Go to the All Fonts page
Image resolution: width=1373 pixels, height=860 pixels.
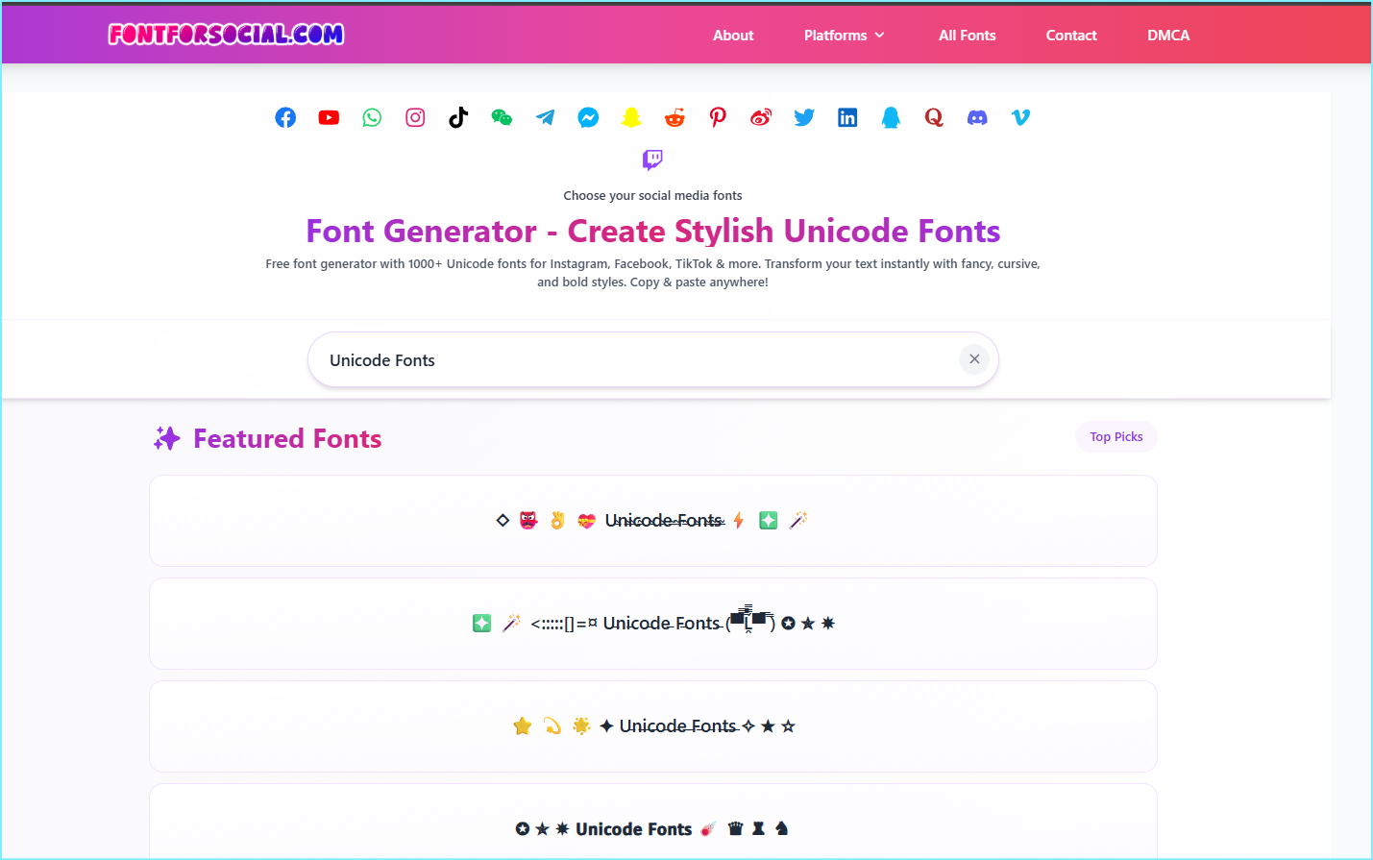967,36
